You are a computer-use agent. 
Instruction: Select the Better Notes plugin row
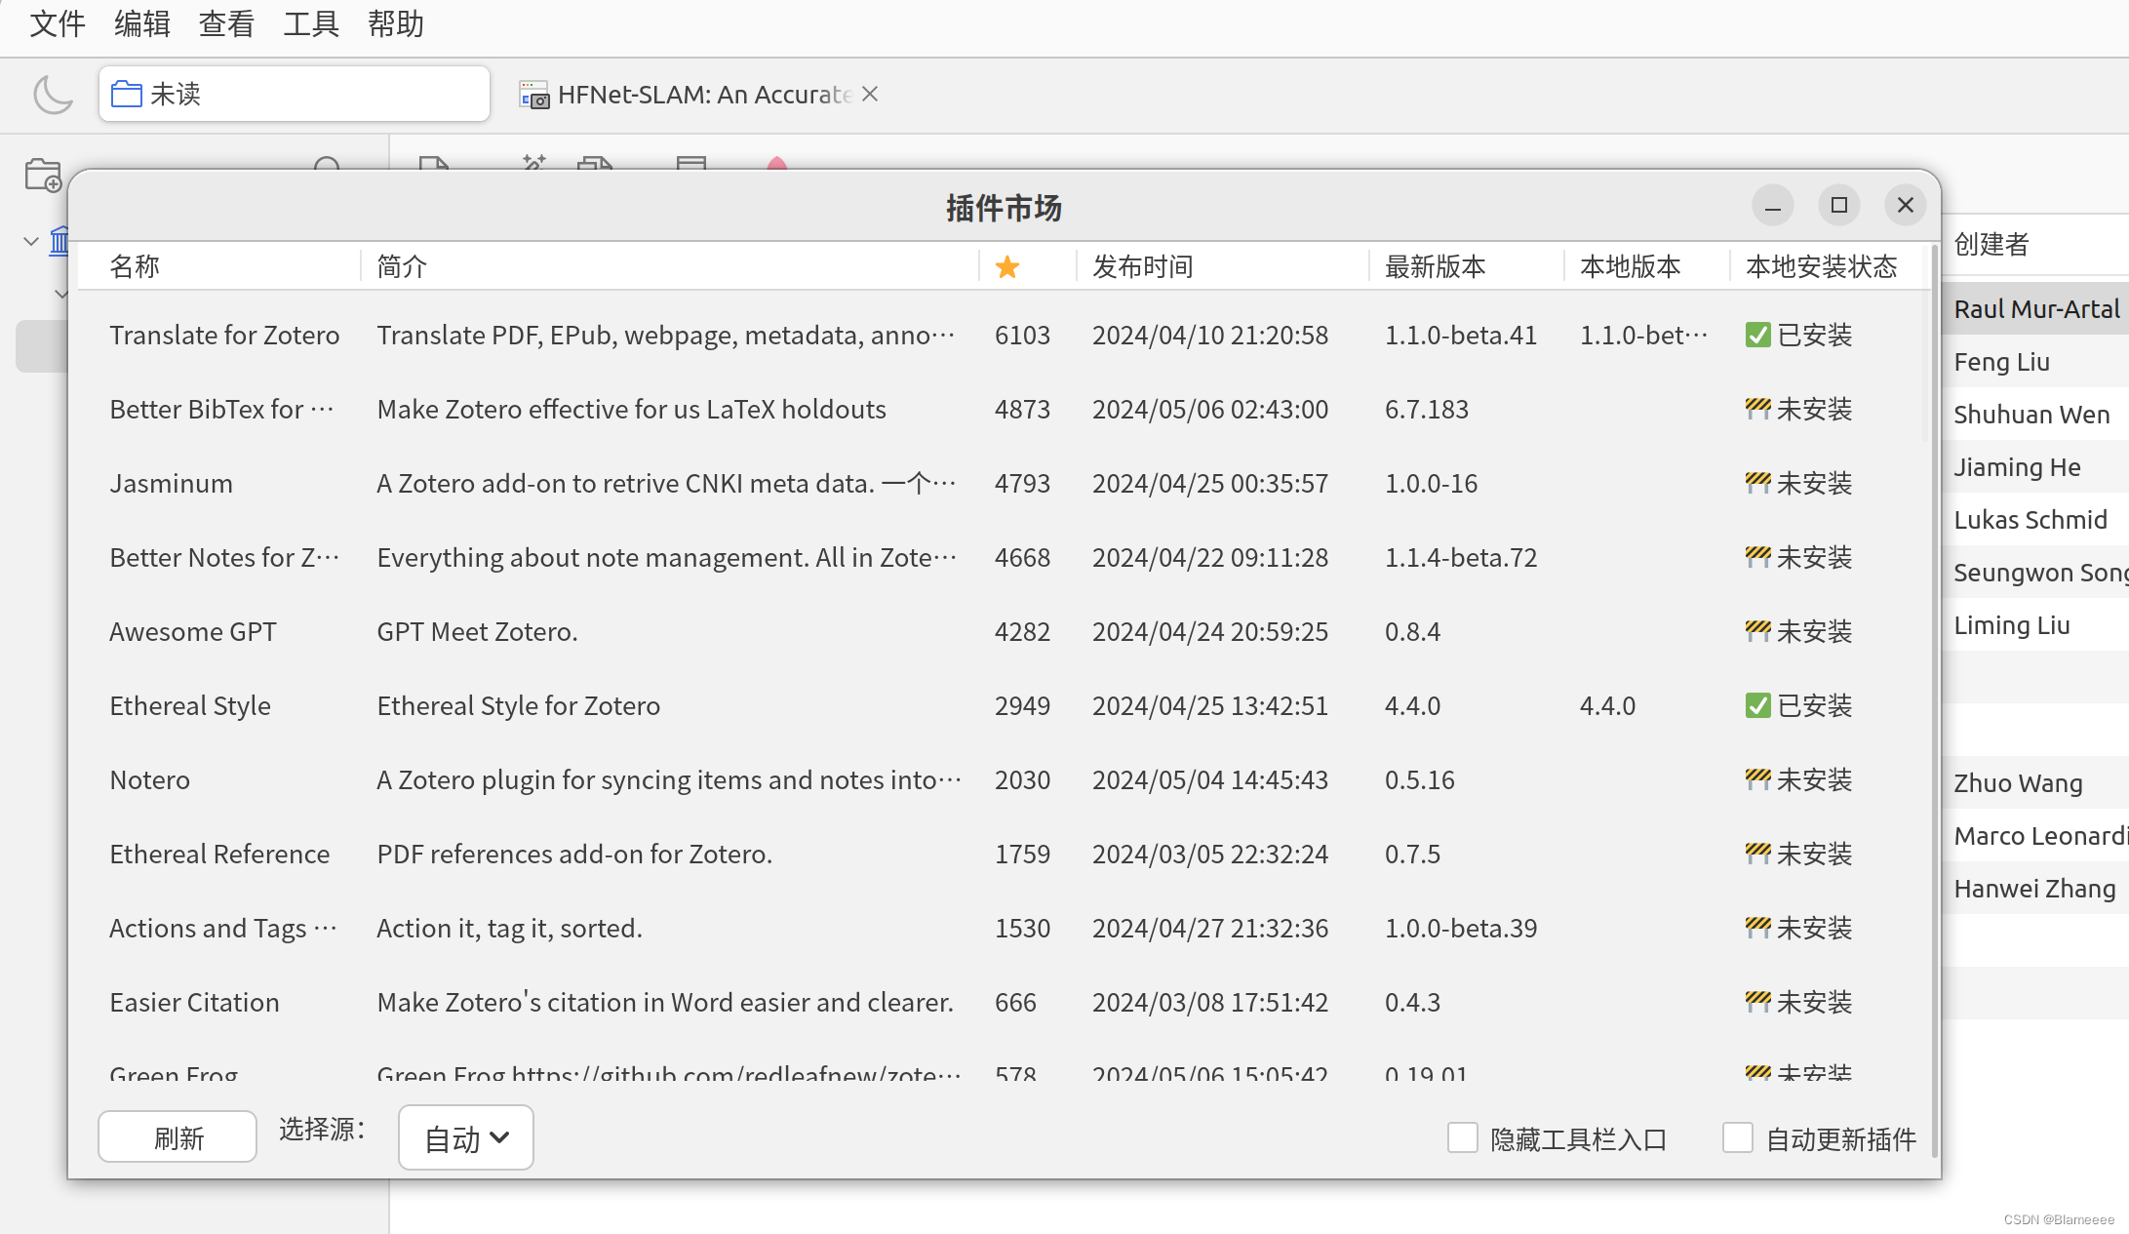coord(224,558)
